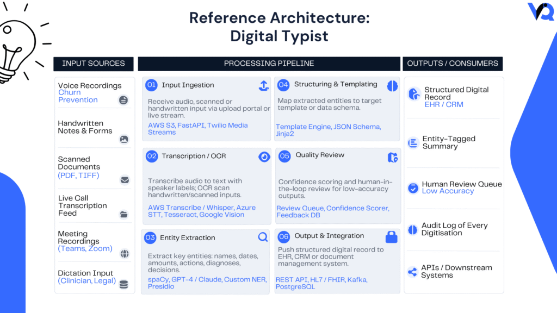Click the VQ logo in top corner
Viewport: 557px width, 313px height.
[x=541, y=11]
